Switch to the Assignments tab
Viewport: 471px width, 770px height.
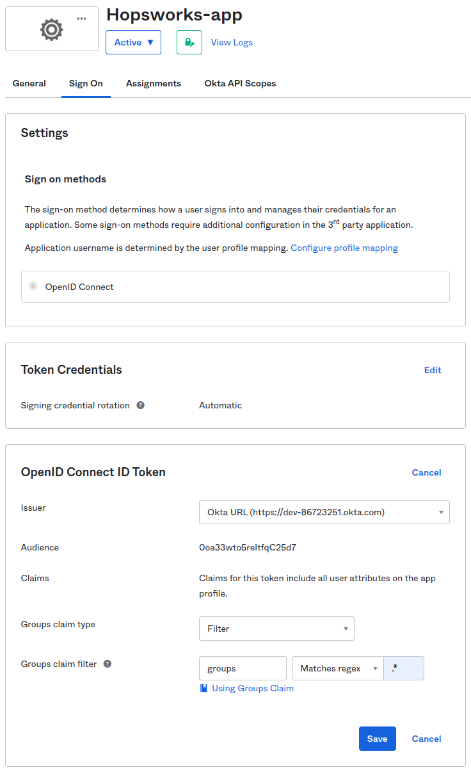coord(153,83)
